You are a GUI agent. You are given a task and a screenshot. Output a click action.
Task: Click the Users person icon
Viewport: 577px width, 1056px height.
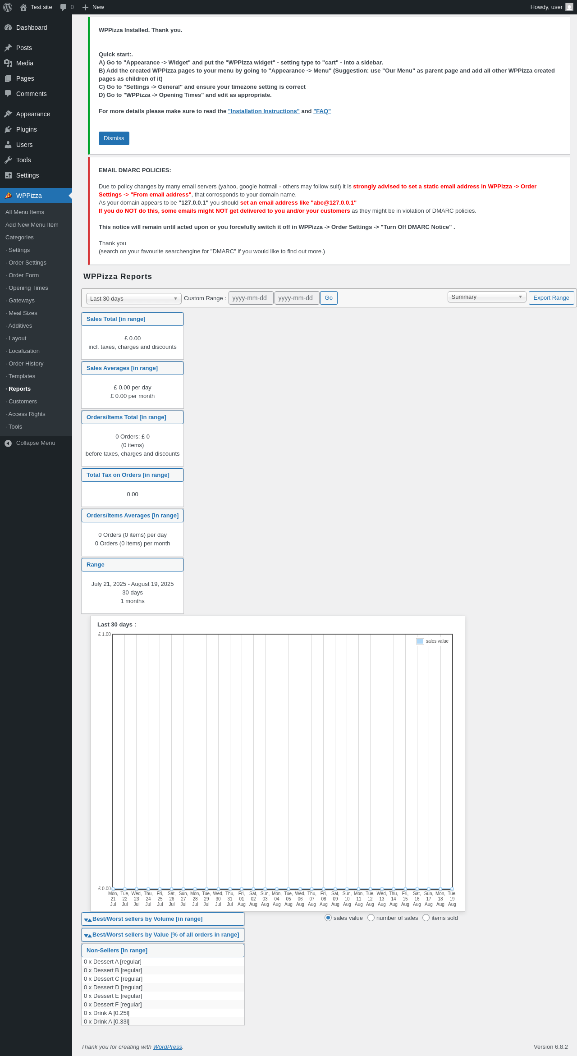(8, 145)
